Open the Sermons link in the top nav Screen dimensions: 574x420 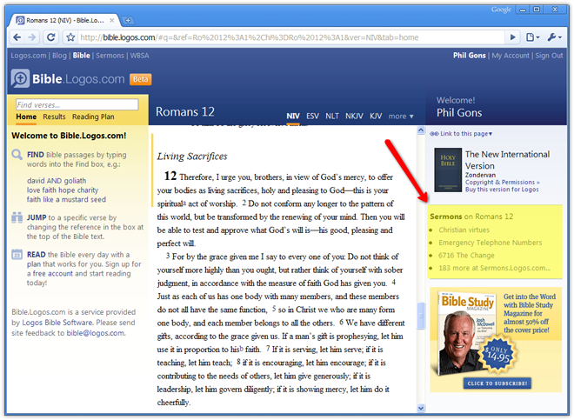[x=110, y=56]
